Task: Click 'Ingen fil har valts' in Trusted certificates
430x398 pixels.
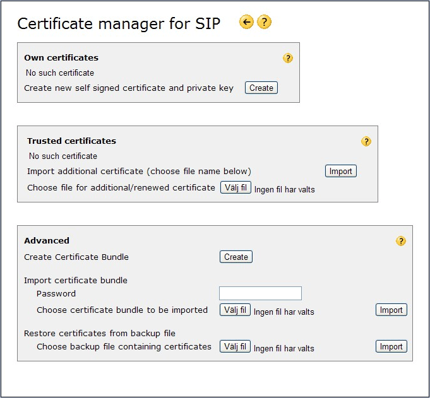Action: click(284, 189)
